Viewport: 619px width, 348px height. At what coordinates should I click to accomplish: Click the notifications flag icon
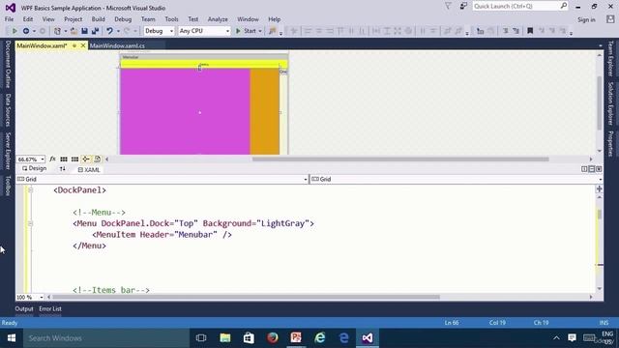coord(449,7)
